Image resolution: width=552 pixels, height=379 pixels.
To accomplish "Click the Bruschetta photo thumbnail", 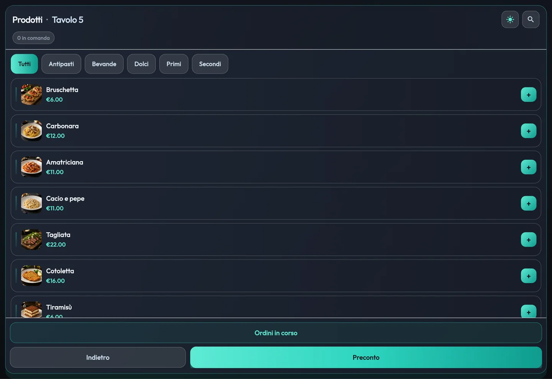I will 31,95.
